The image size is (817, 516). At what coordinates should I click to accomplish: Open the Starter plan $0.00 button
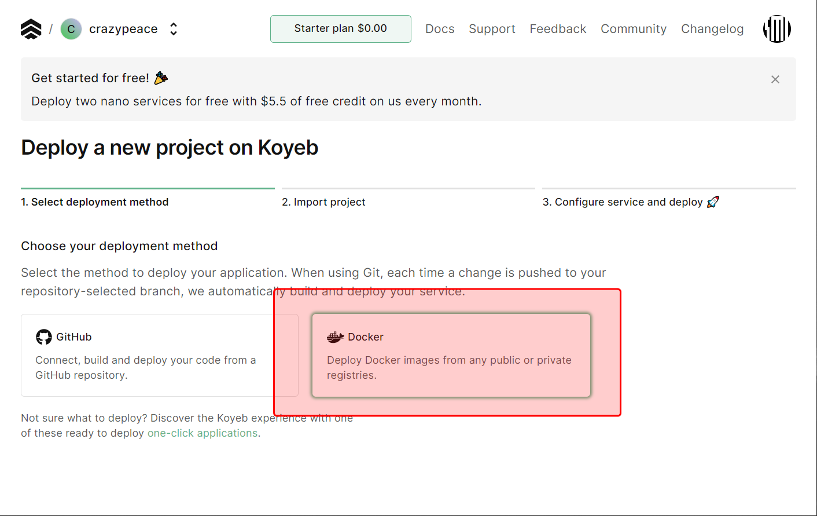click(x=340, y=29)
